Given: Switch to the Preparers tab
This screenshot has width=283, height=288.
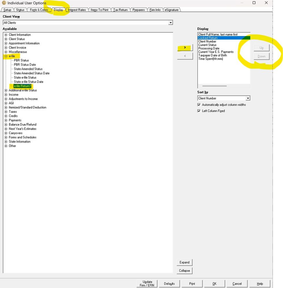Looking at the screenshot, I should pos(139,10).
